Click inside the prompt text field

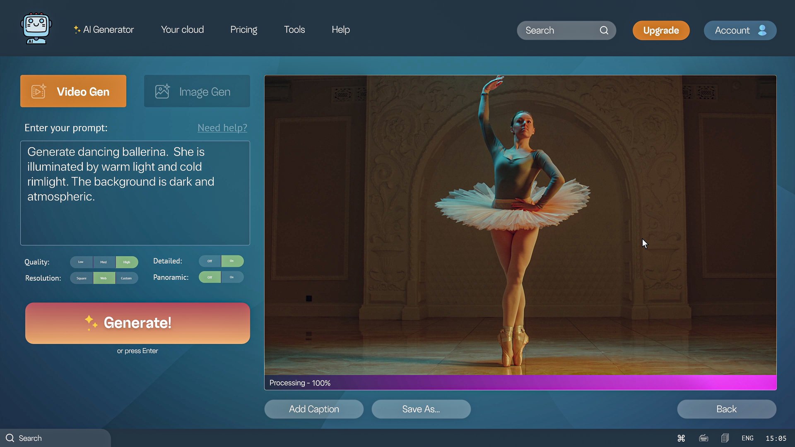[135, 192]
